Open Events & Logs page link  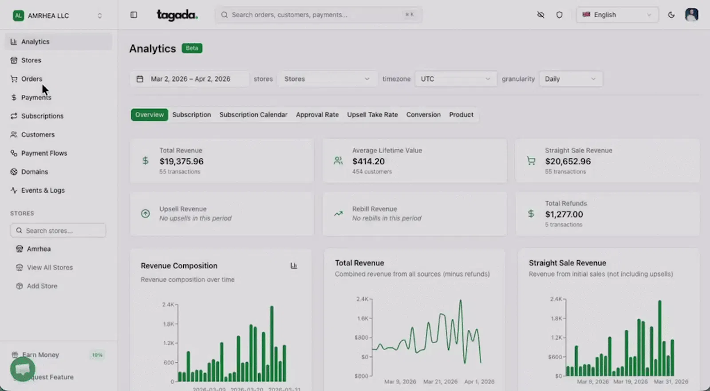coord(59,190)
